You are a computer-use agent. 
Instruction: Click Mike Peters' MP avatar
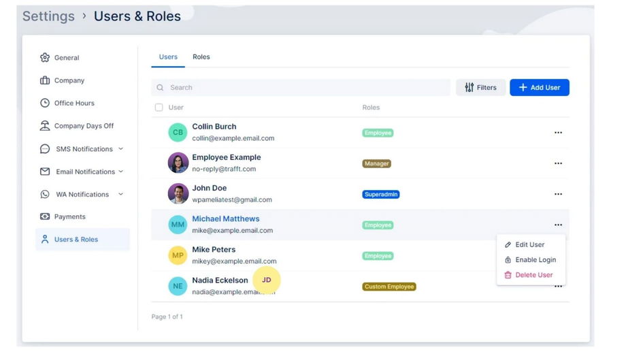point(178,255)
